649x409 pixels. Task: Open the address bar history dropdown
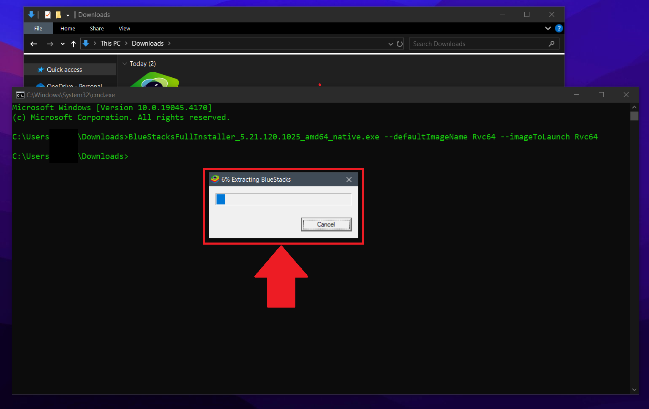click(390, 44)
